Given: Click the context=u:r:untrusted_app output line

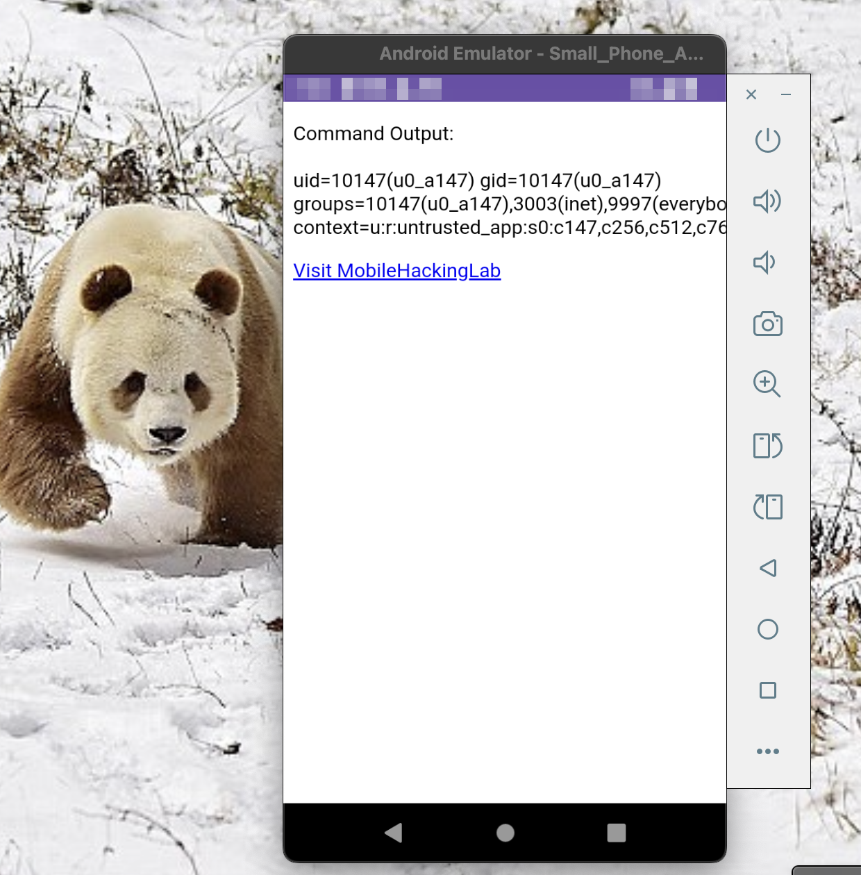Looking at the screenshot, I should pyautogui.click(x=509, y=228).
